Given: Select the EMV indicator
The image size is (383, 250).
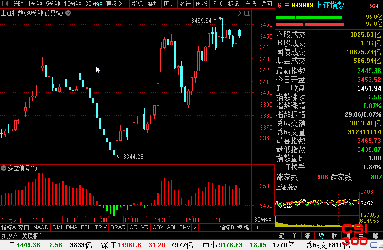Looking at the screenshot, I should tap(185, 227).
